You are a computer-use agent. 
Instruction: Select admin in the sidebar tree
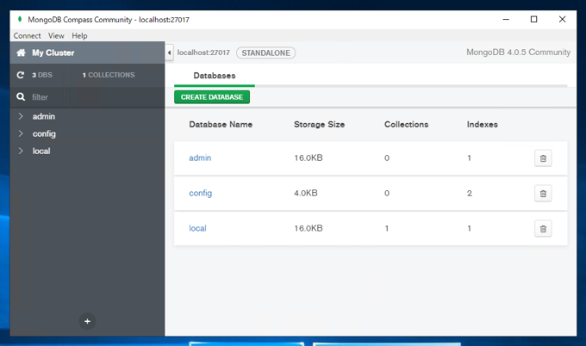coord(44,116)
